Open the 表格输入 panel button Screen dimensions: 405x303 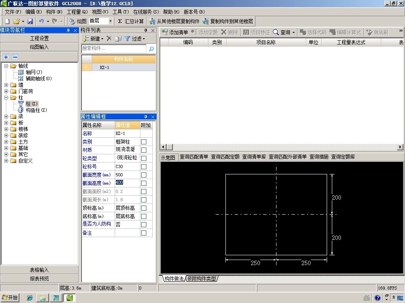39,270
